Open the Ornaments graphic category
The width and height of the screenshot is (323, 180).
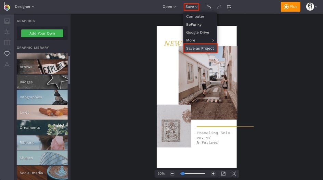click(x=42, y=128)
